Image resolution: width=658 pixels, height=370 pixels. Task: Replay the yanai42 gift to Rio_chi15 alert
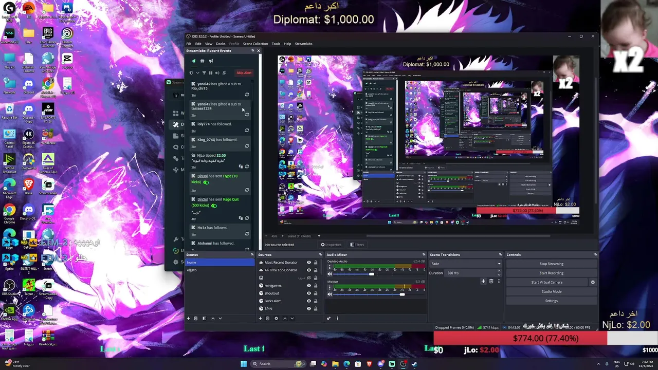click(247, 95)
